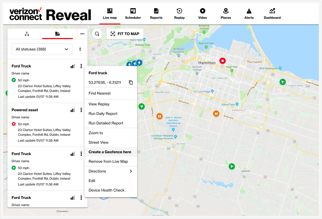Viewport: 322px width, 219px height.
Task: Open the Alerts page
Action: [x=249, y=13]
